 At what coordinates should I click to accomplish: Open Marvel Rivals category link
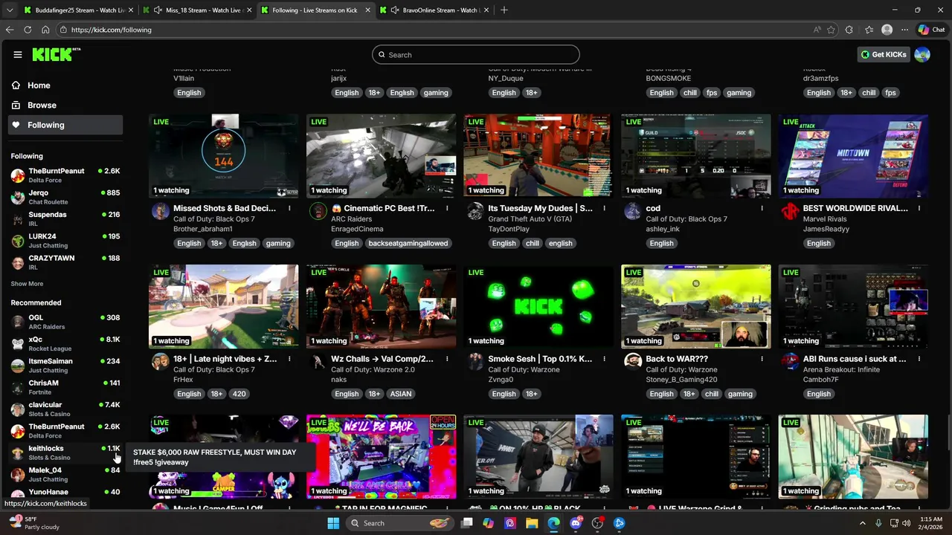[825, 219]
